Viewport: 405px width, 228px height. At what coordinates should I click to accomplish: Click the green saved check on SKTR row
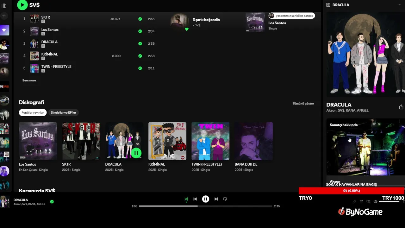click(140, 19)
